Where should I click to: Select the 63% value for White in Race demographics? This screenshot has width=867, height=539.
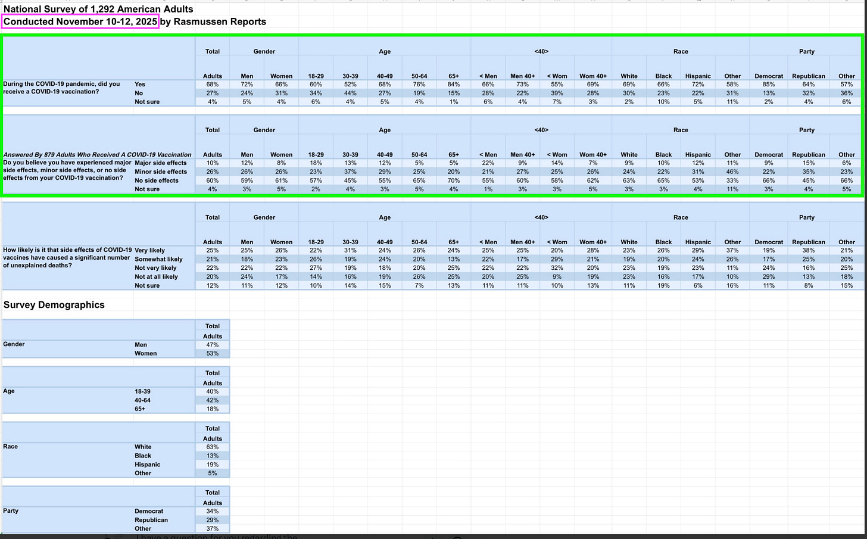213,447
